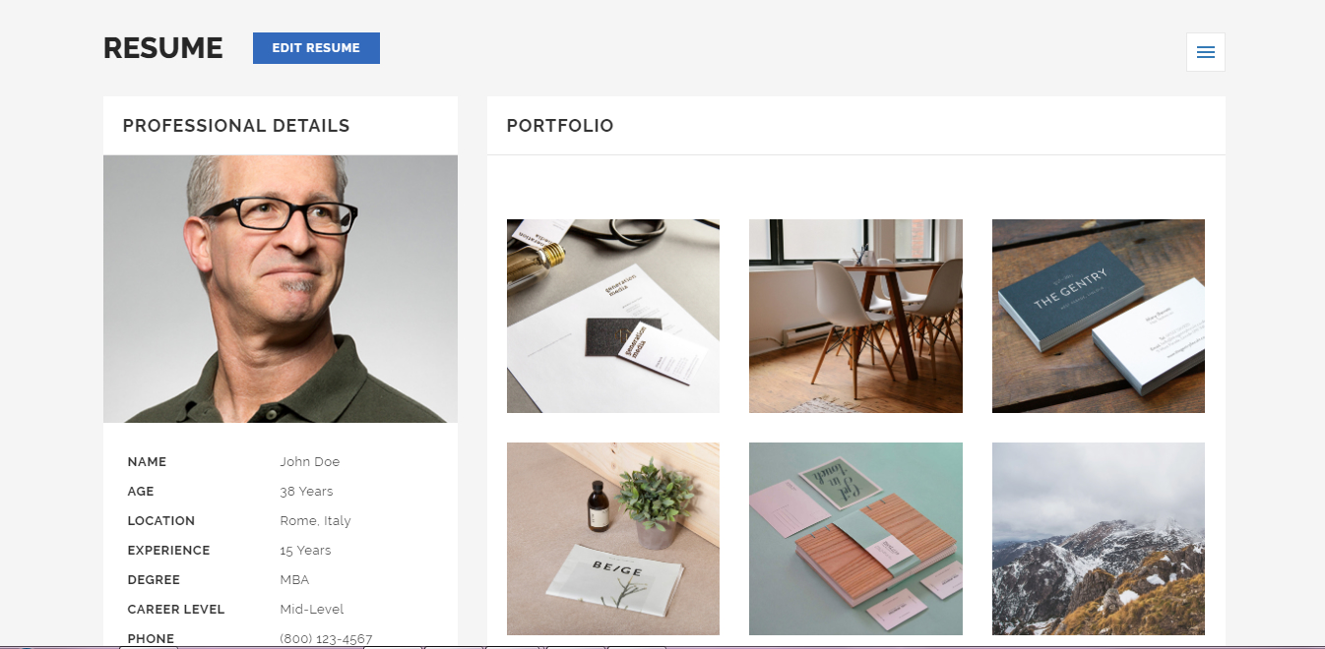Click the experience value 15 Years
Image resolution: width=1325 pixels, height=649 pixels.
[x=305, y=551]
